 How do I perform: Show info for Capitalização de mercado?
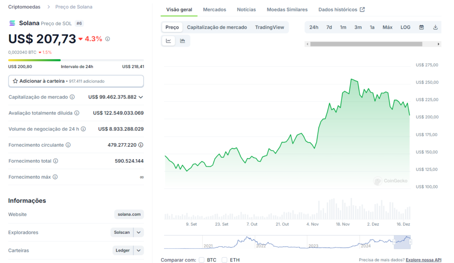(x=72, y=97)
